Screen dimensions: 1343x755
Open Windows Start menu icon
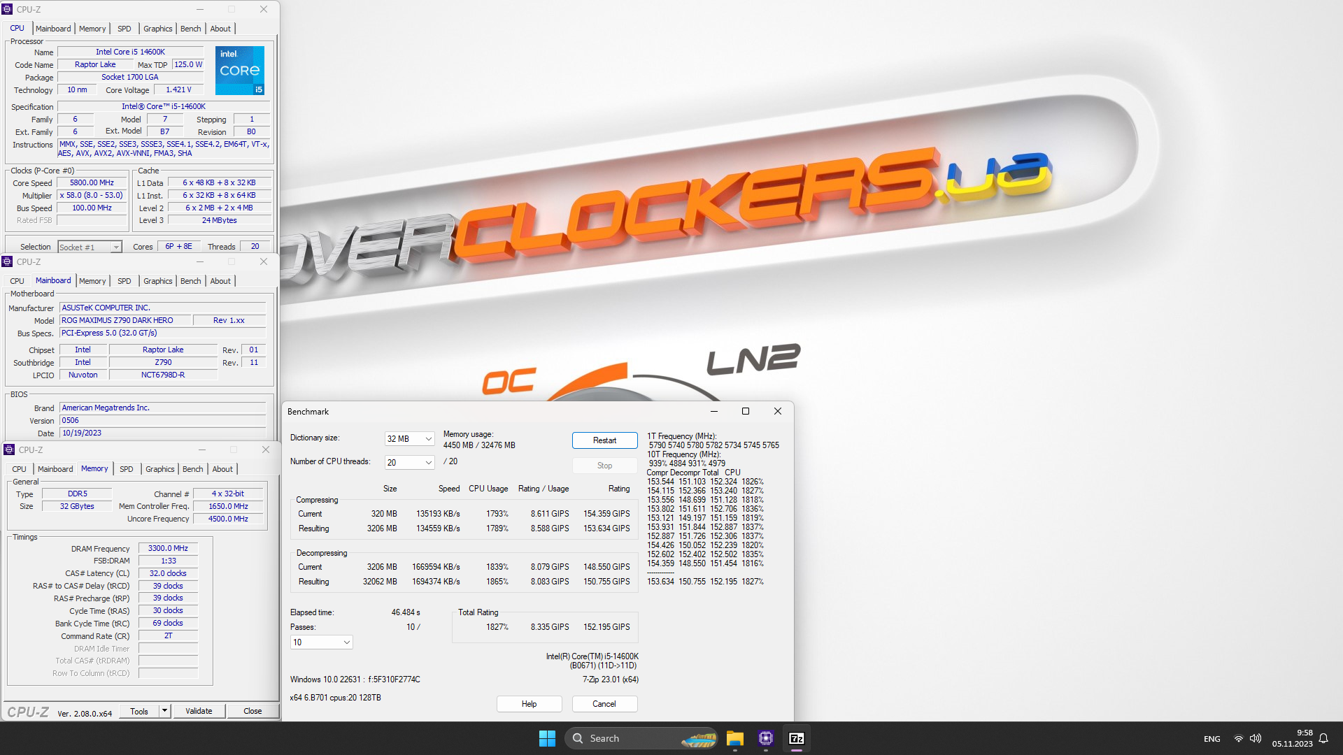(547, 738)
